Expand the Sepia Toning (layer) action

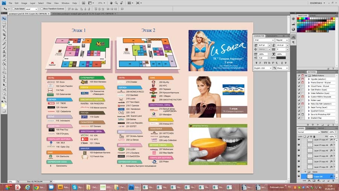(x=309, y=107)
